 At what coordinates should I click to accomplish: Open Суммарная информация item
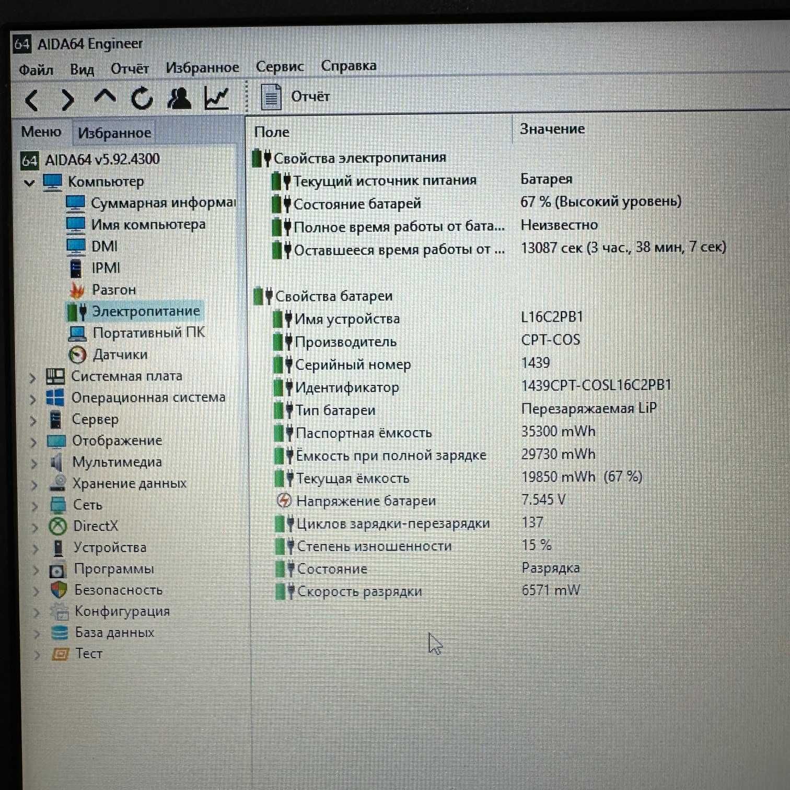(150, 203)
